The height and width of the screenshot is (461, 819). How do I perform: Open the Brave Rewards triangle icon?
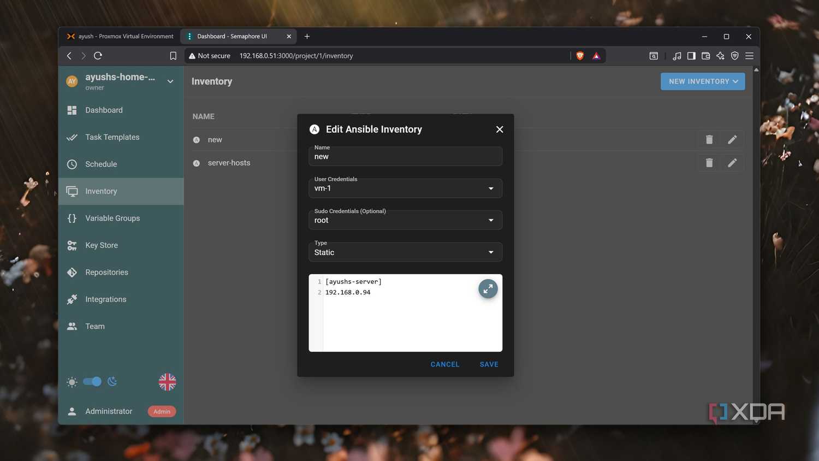pos(596,56)
